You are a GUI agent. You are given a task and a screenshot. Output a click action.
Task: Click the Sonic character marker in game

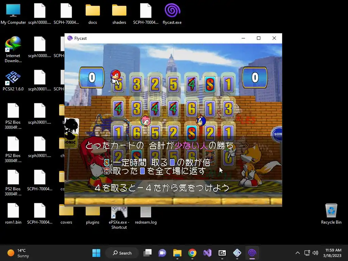(201, 121)
